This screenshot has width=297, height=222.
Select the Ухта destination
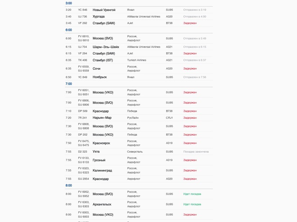(x=96, y=151)
